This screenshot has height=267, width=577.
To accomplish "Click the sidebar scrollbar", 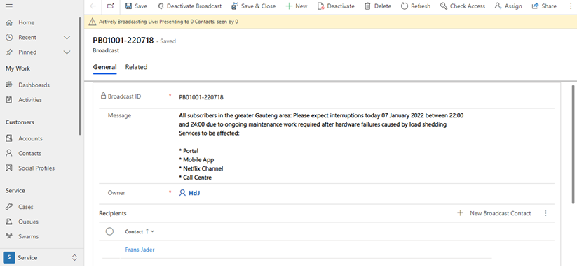I will (x=80, y=76).
